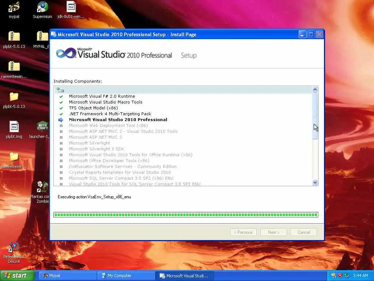
Task: Switch to My Computer taskbar button
Action: [126, 276]
